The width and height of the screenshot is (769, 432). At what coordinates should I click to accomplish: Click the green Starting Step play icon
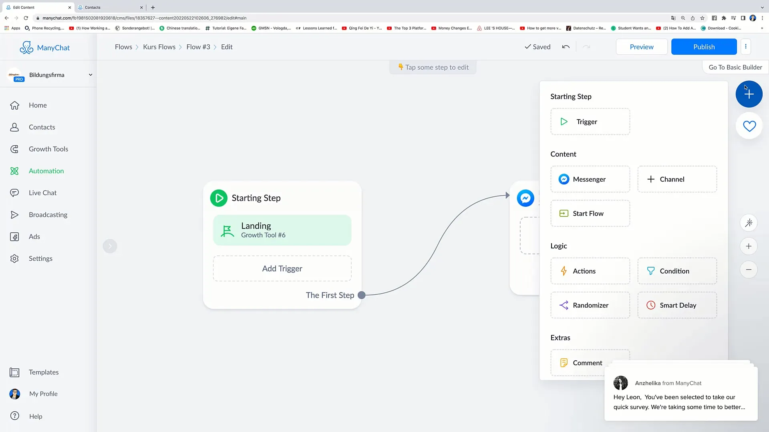pyautogui.click(x=219, y=198)
